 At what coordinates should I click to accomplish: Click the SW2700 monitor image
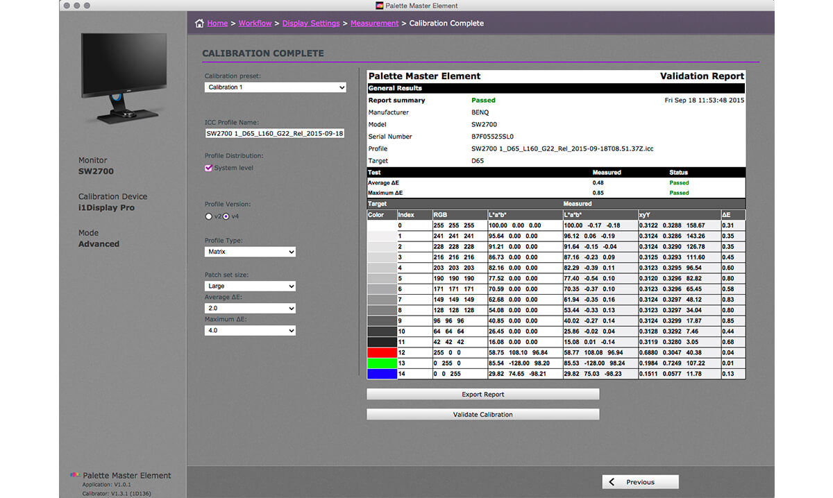(123, 78)
